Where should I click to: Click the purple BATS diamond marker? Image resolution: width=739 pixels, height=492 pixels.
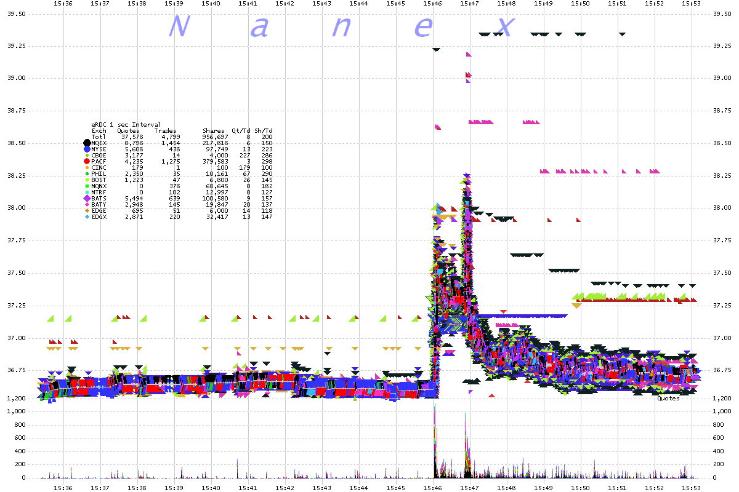coord(87,198)
